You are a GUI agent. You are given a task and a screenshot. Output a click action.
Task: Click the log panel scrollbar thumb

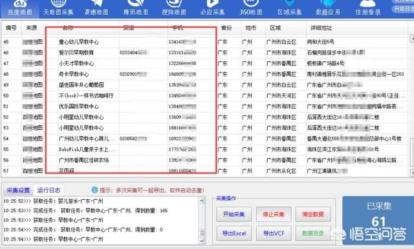(202, 233)
